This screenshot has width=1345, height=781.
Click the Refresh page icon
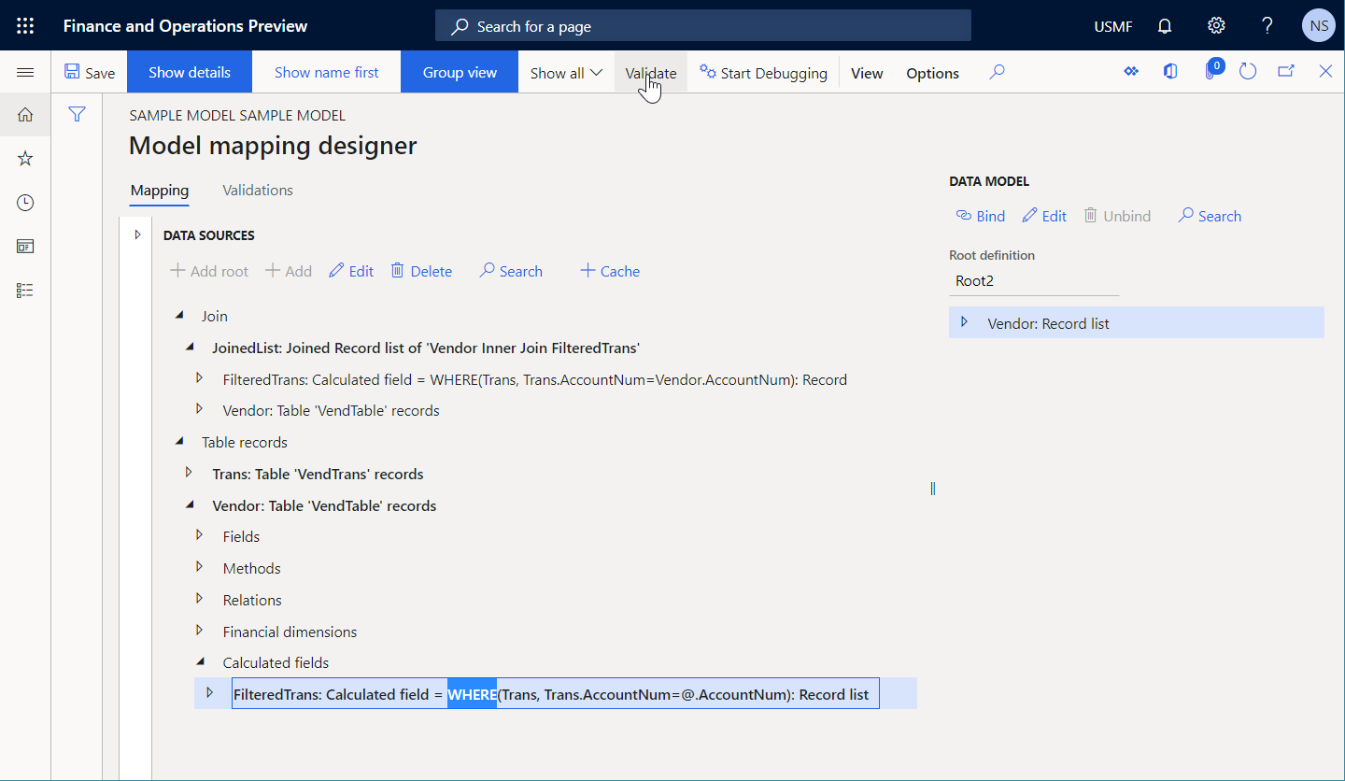tap(1248, 70)
